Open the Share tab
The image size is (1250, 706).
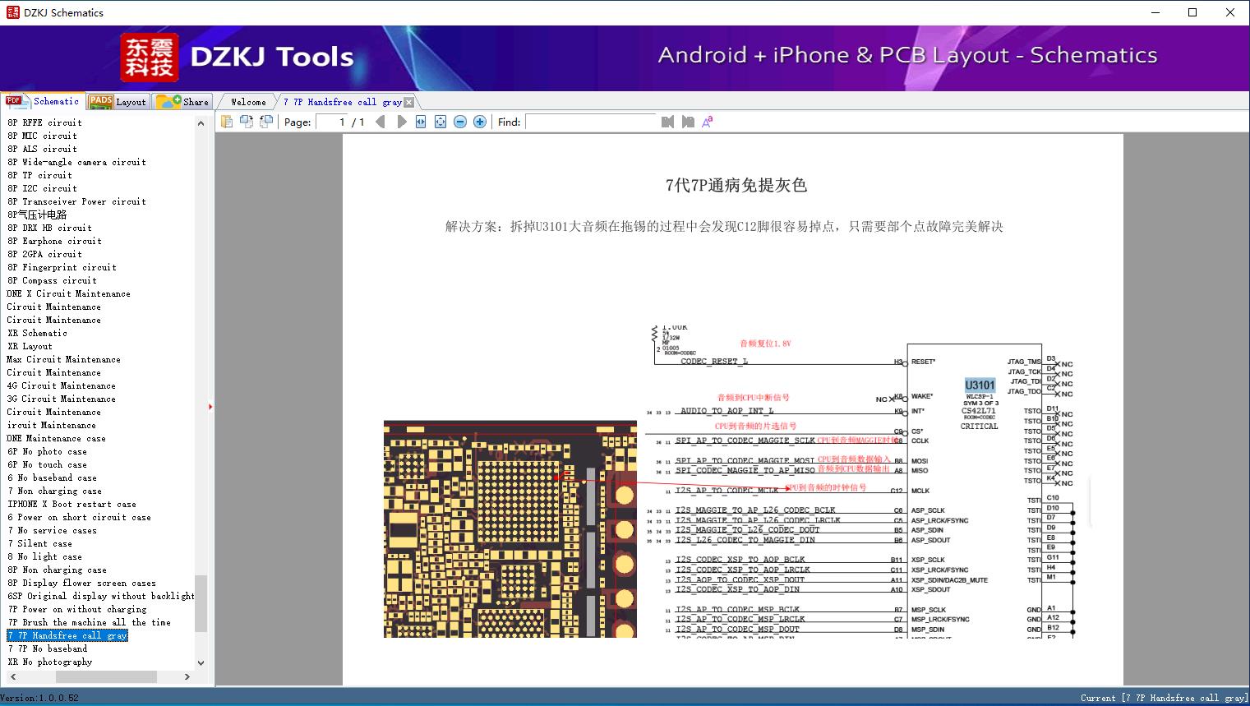click(182, 102)
